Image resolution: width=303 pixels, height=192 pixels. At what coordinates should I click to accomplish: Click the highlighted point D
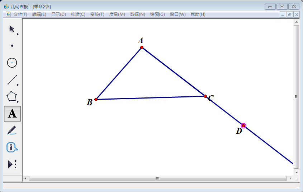(x=243, y=126)
